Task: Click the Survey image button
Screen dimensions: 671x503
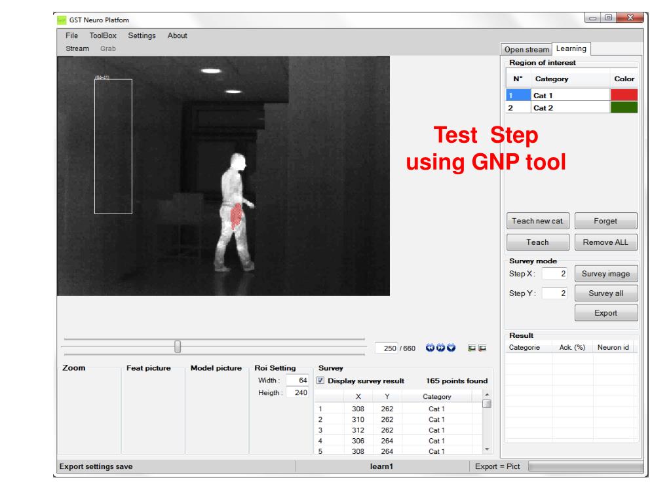Action: (x=606, y=274)
